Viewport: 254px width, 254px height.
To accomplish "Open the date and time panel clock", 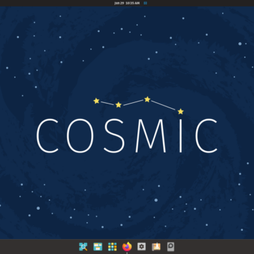I will [127, 3].
